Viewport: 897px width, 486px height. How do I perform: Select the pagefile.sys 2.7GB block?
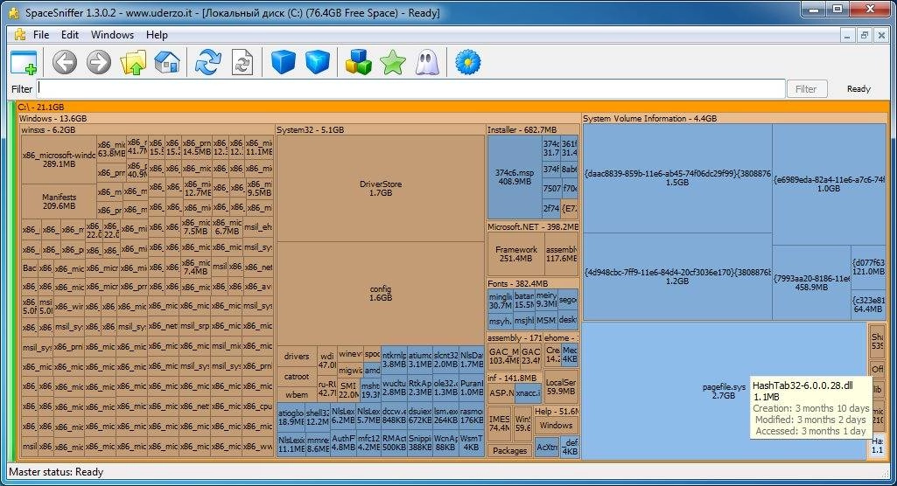(x=724, y=391)
